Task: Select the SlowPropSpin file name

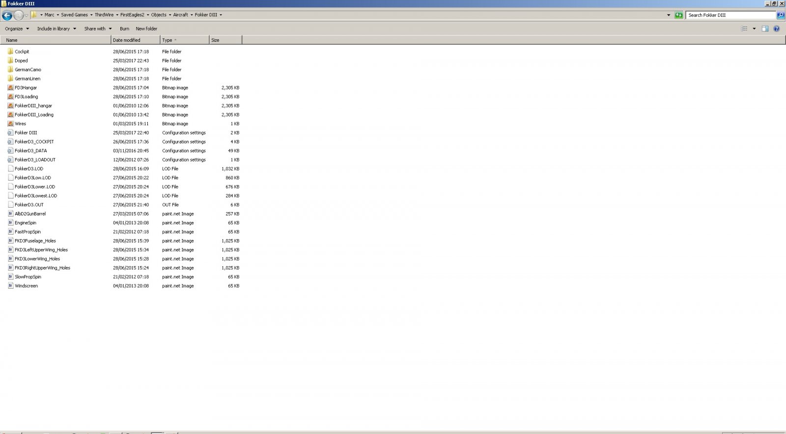Action: click(28, 277)
